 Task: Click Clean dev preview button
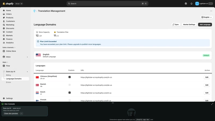(x=11, y=113)
